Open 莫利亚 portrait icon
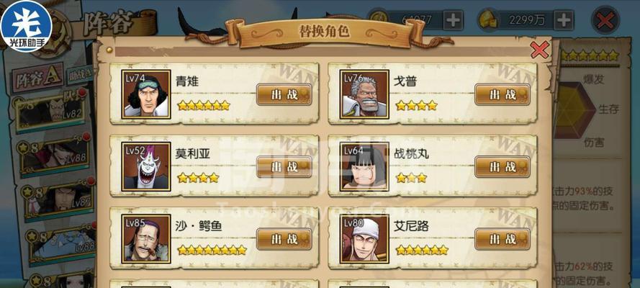 tap(145, 166)
